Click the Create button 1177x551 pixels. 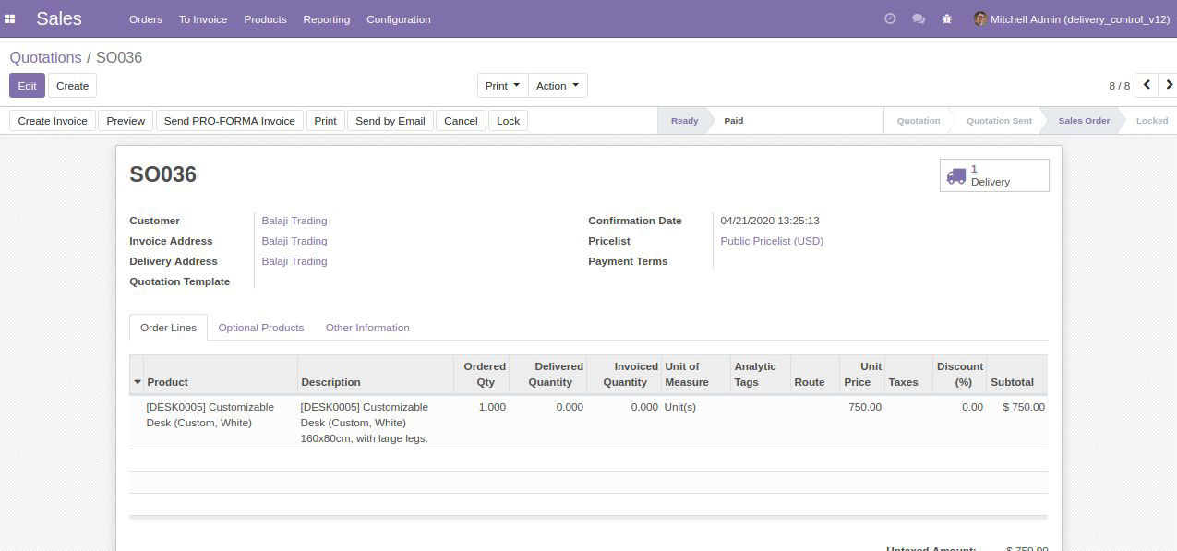tap(72, 86)
